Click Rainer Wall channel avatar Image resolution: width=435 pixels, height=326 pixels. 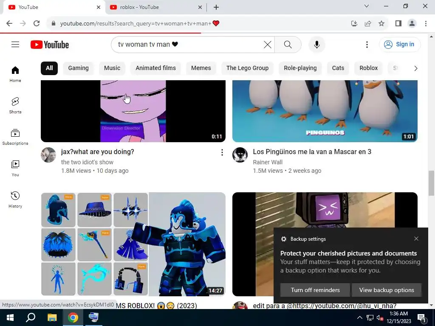point(240,155)
